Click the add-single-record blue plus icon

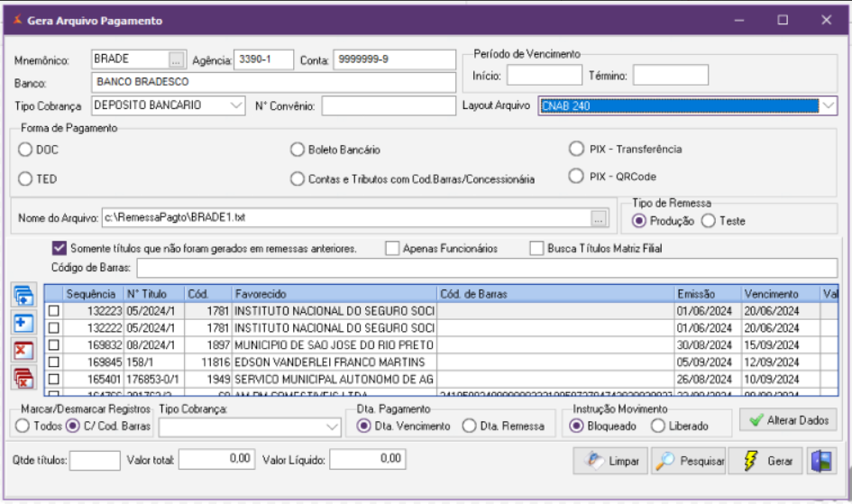[24, 323]
